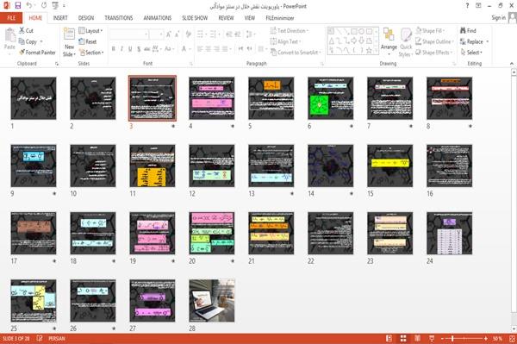Click Decrease Font Size icon
517x344 pixels.
pos(177,34)
